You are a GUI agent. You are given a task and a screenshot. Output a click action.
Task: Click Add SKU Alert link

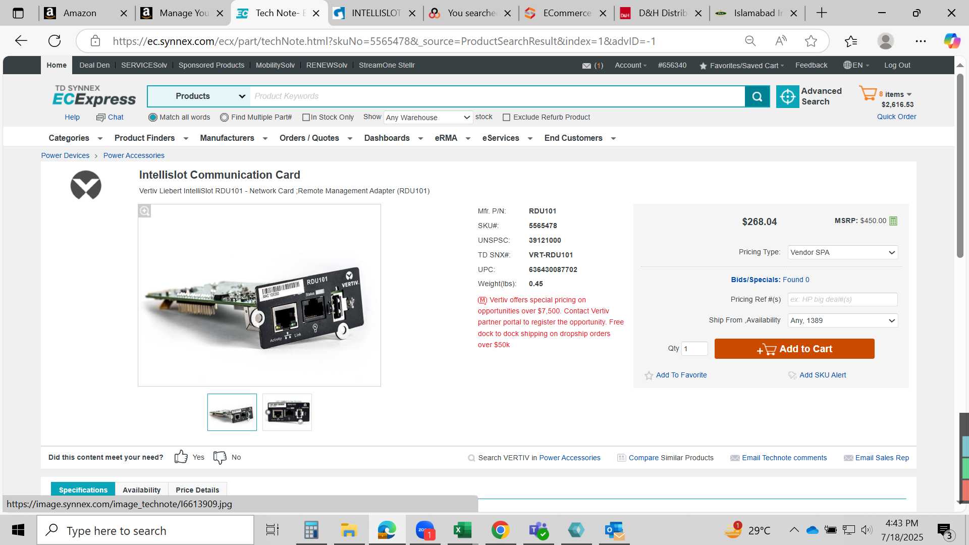(x=823, y=375)
